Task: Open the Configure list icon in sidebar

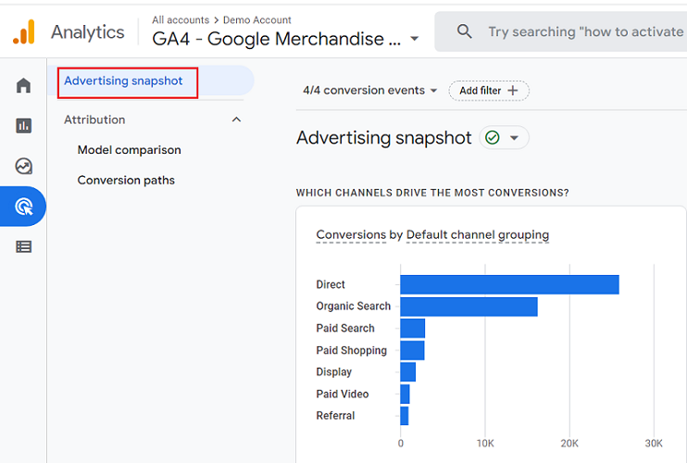Action: coord(24,246)
